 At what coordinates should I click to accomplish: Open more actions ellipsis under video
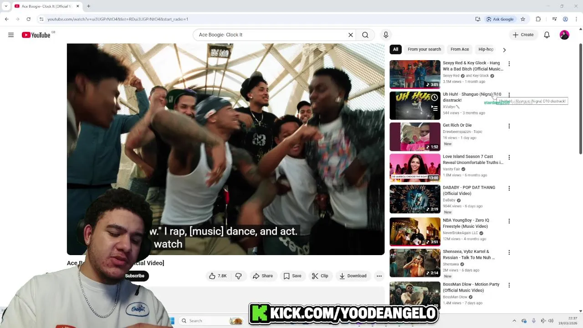click(x=379, y=276)
